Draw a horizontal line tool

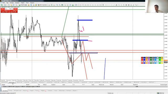point(111,5)
